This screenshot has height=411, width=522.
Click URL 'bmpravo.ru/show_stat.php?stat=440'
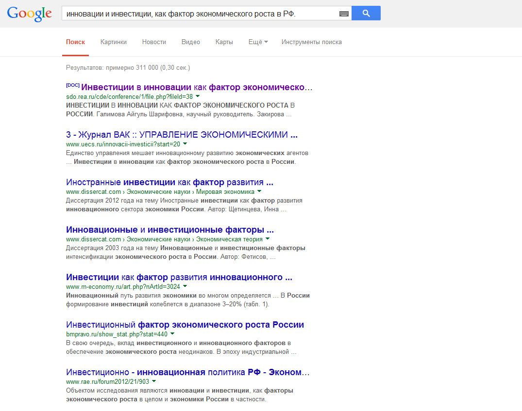coord(117,334)
